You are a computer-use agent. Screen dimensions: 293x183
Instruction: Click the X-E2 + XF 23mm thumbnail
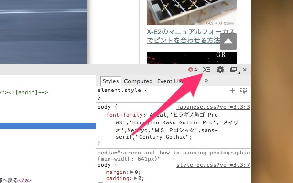[x=192, y=12]
